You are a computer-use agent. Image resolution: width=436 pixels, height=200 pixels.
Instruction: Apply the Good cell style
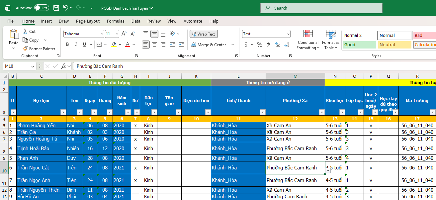click(359, 45)
